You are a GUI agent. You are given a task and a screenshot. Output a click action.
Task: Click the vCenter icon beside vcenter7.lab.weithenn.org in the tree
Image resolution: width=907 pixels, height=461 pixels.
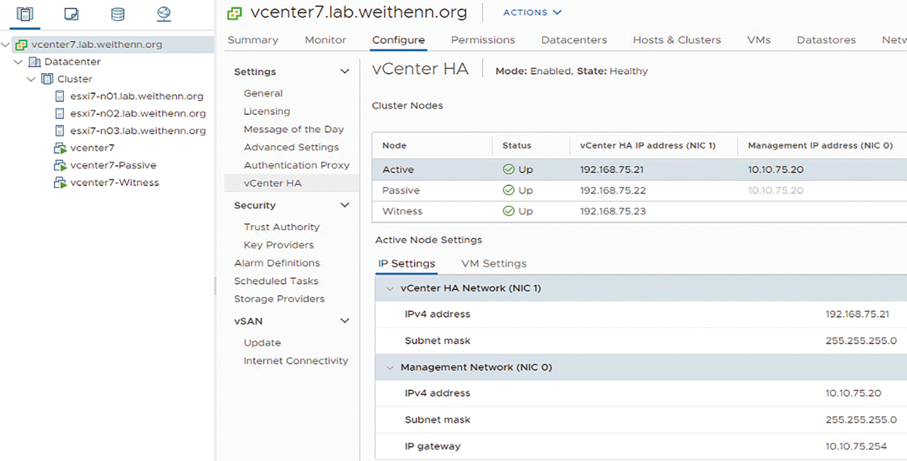(21, 45)
